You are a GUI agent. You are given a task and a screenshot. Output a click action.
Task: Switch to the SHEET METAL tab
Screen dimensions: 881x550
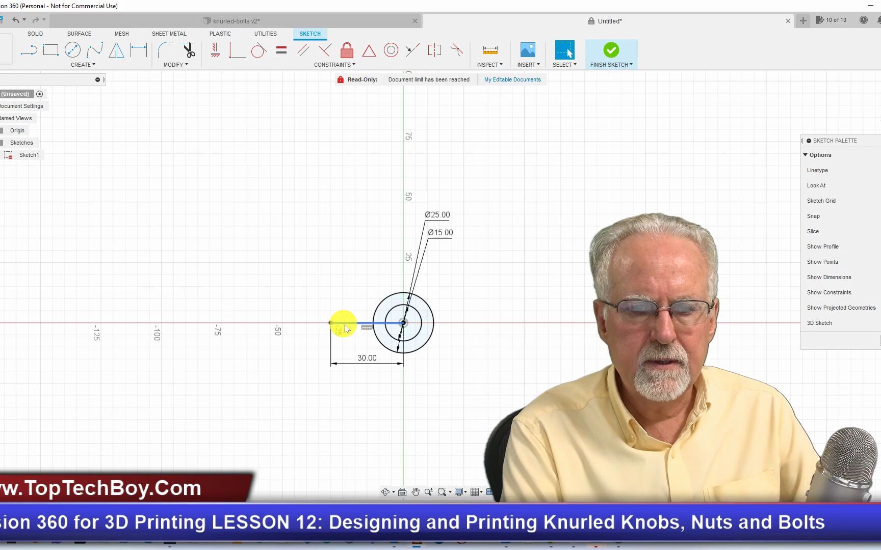point(169,34)
